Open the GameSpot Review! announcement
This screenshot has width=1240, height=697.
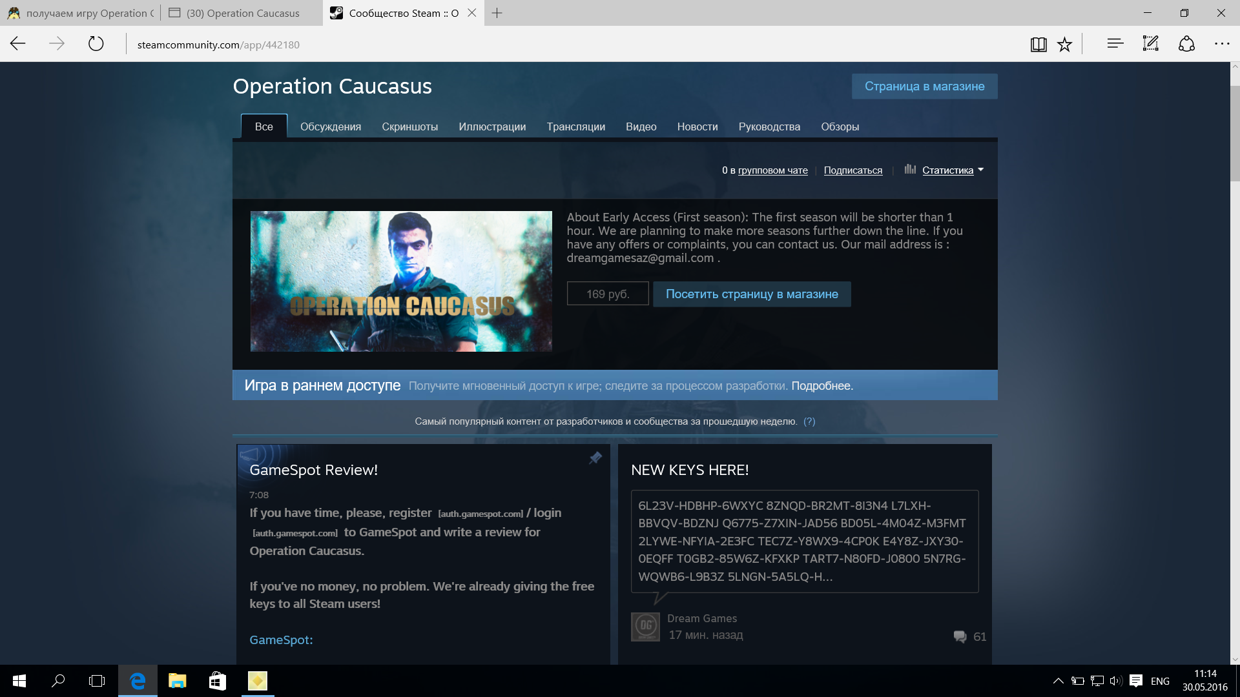(x=313, y=470)
